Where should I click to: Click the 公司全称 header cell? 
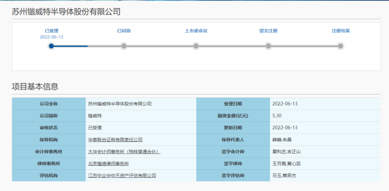tap(49, 104)
